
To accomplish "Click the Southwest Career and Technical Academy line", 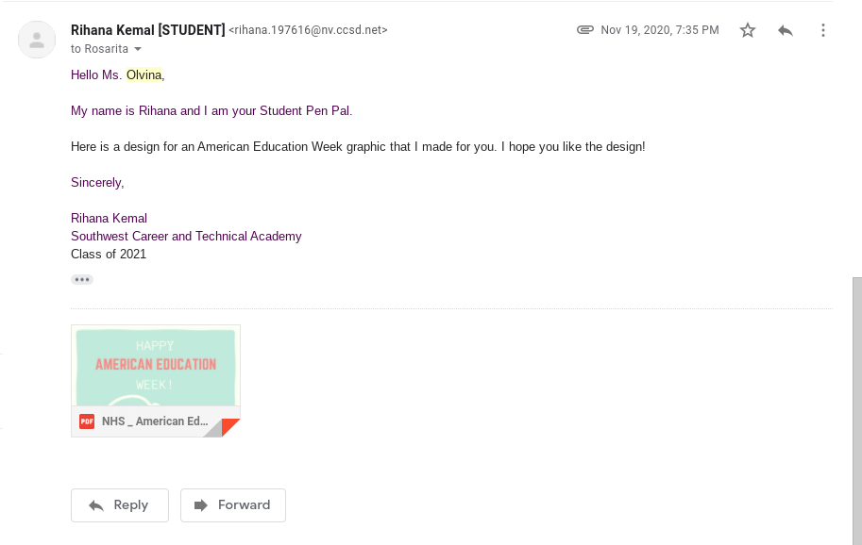I will tap(186, 236).
